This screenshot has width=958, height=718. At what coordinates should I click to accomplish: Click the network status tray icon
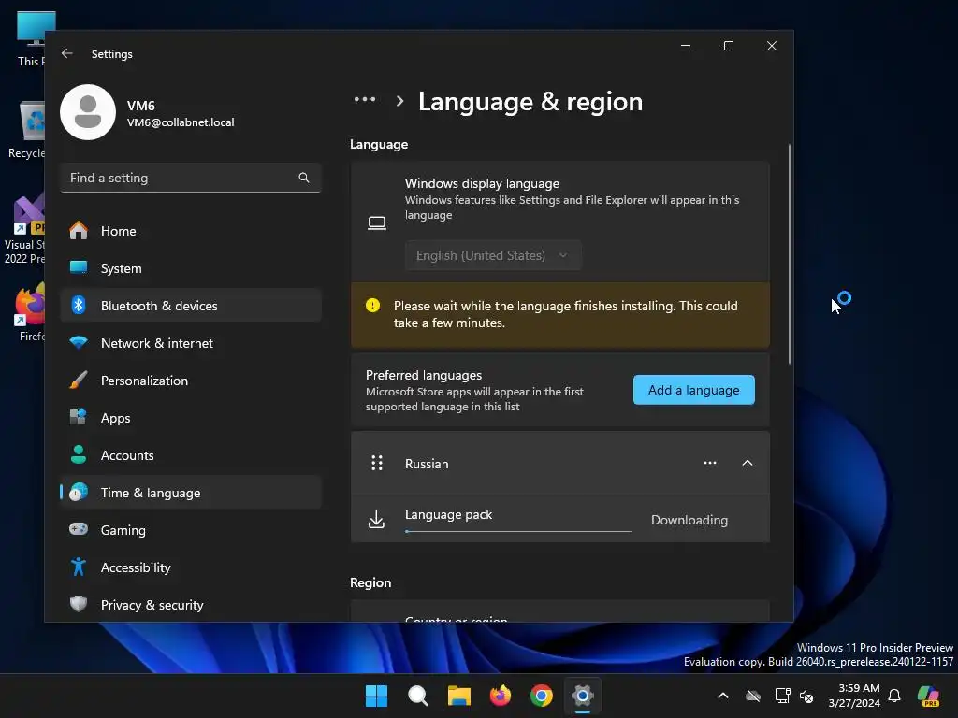(783, 696)
